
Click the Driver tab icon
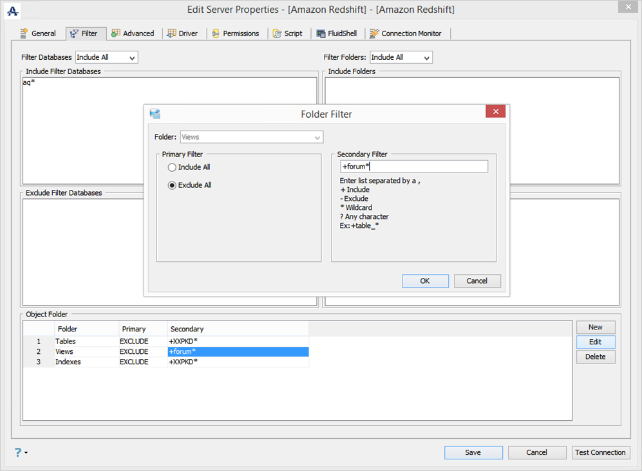pos(171,33)
